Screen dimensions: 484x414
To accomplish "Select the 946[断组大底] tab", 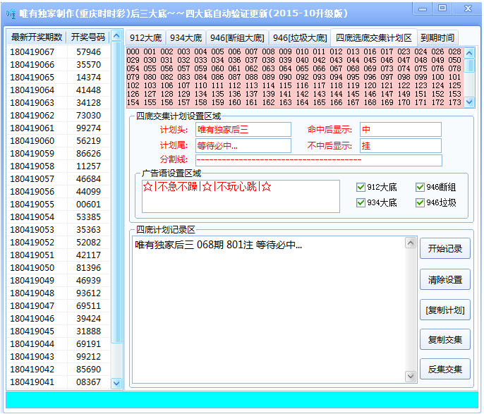I will coord(238,38).
